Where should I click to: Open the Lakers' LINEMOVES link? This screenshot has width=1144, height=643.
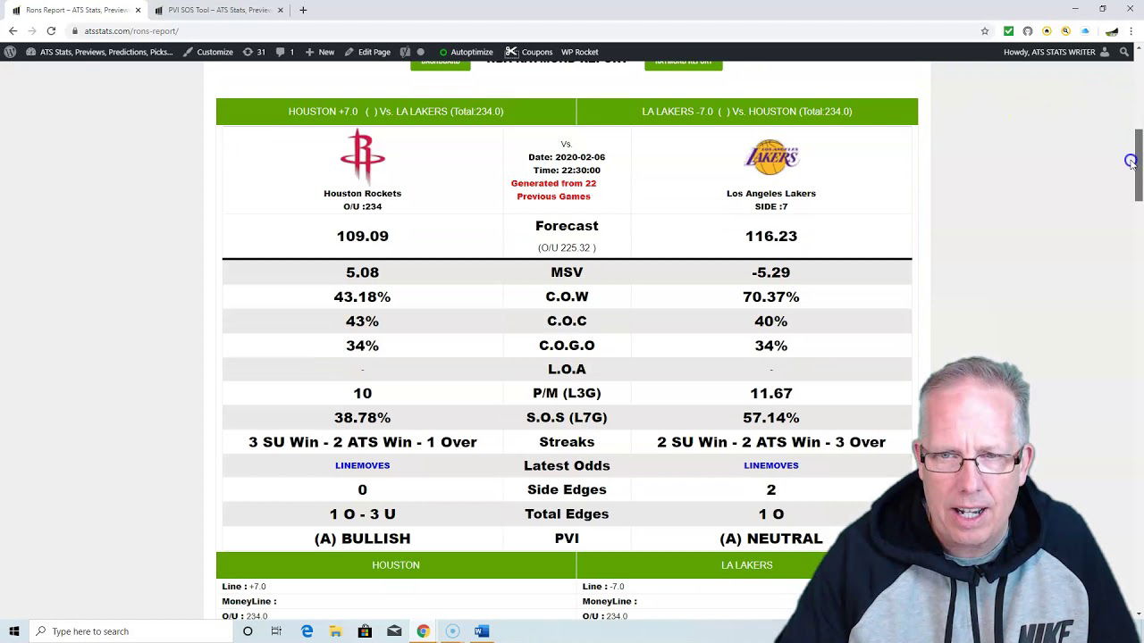point(770,465)
